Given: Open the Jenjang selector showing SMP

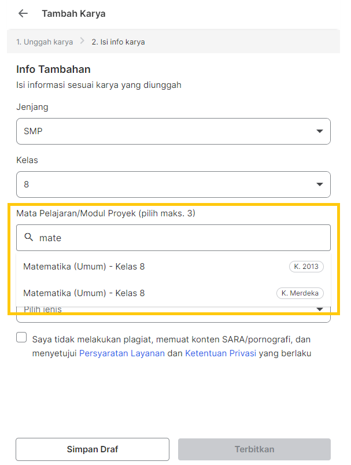Looking at the screenshot, I should [x=173, y=131].
